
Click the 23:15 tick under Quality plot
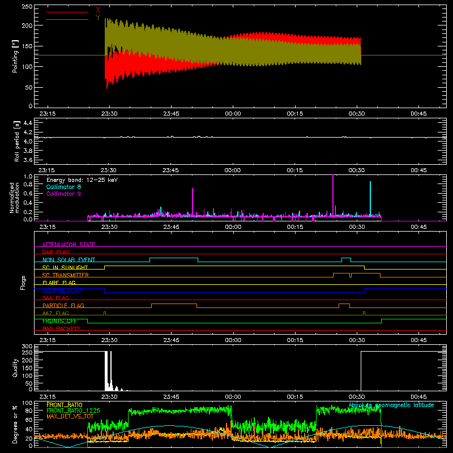(x=48, y=397)
